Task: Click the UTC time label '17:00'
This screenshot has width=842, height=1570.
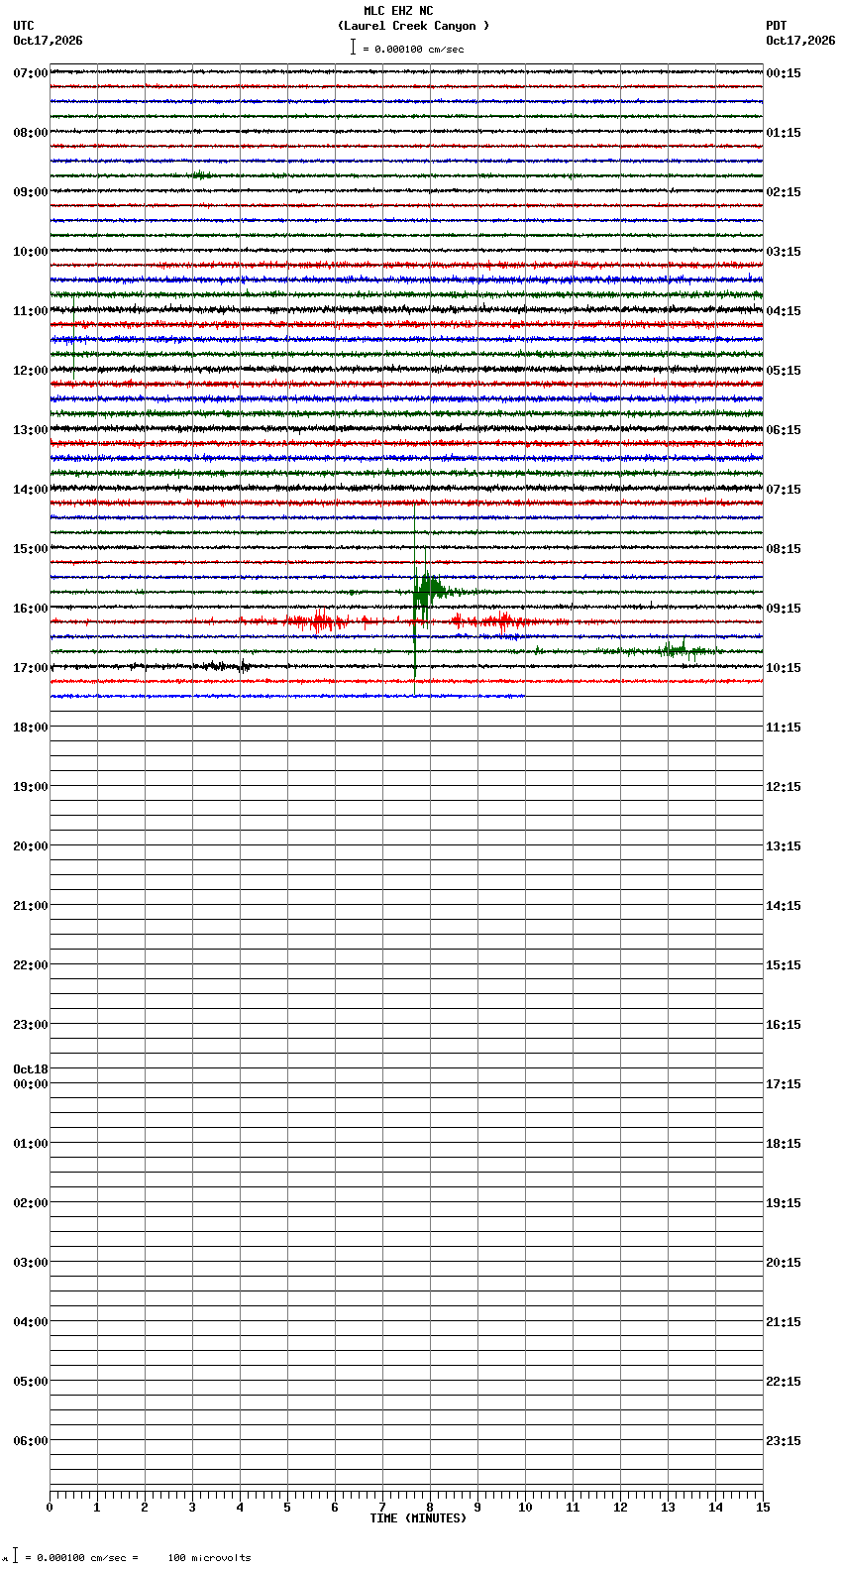Action: [x=31, y=668]
